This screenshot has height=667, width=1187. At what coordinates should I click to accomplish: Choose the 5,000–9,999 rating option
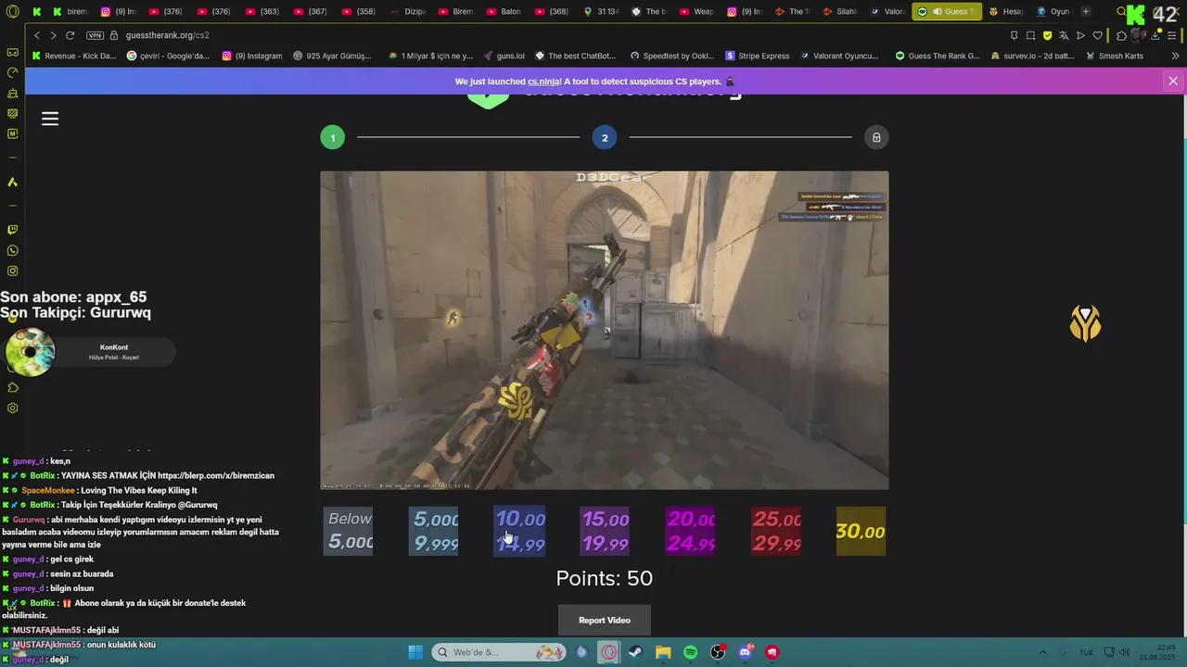[x=434, y=531]
